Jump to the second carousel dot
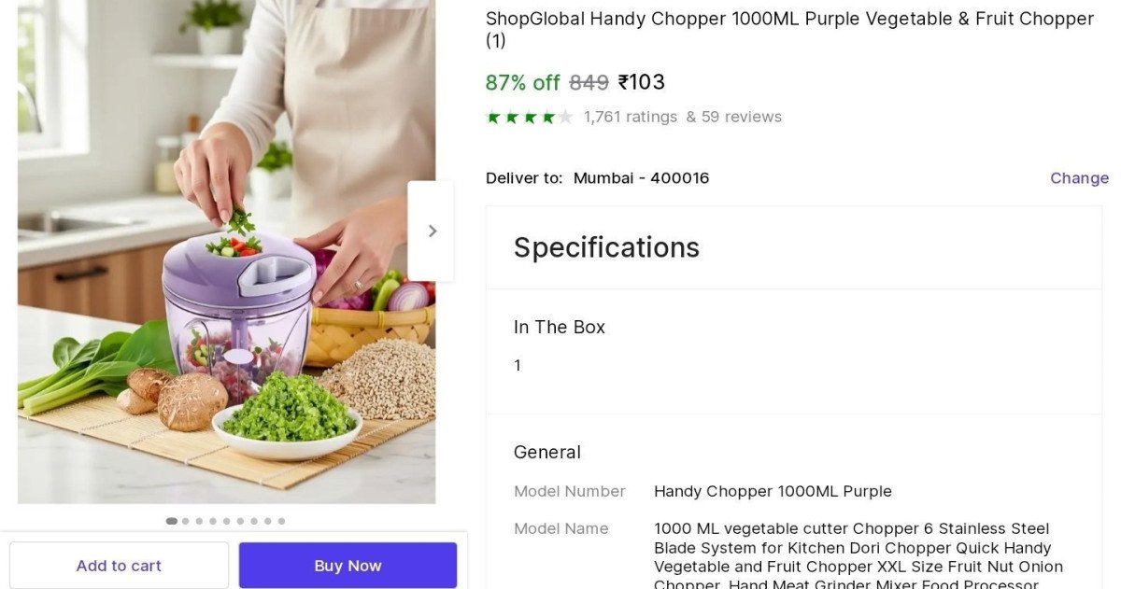Screen dimensions: 1121x589 (x=185, y=521)
